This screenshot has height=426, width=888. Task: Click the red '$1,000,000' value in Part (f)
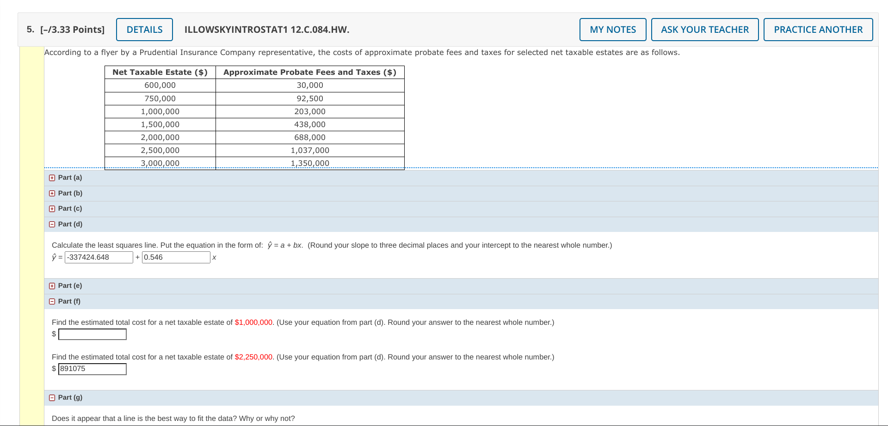[x=253, y=323]
